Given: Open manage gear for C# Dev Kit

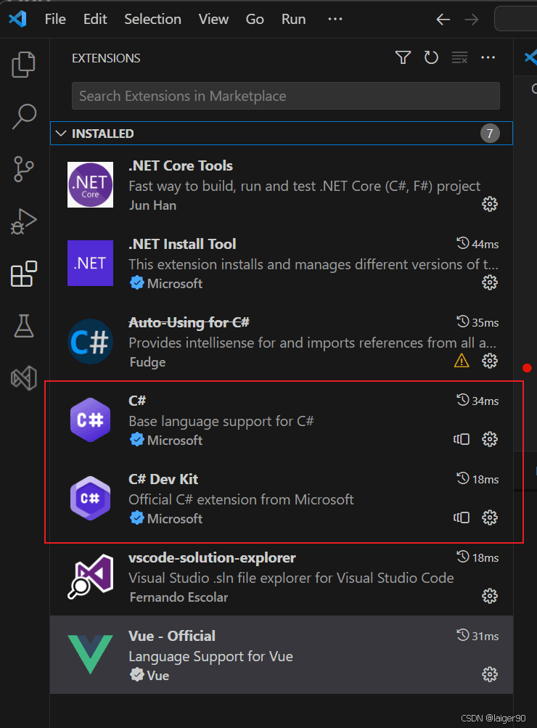Looking at the screenshot, I should click(490, 518).
